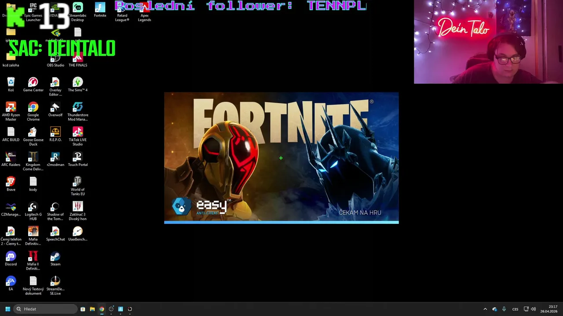Viewport: 563px width, 316px height.
Task: Launch StreamElements SE.Live shortcut
Action: click(x=55, y=286)
